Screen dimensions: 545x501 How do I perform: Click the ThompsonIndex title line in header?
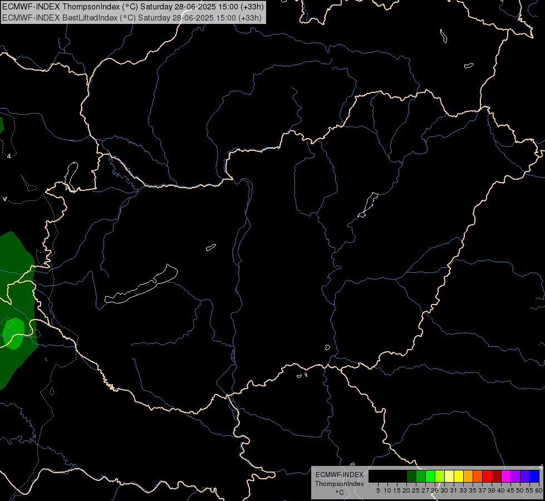[133, 7]
